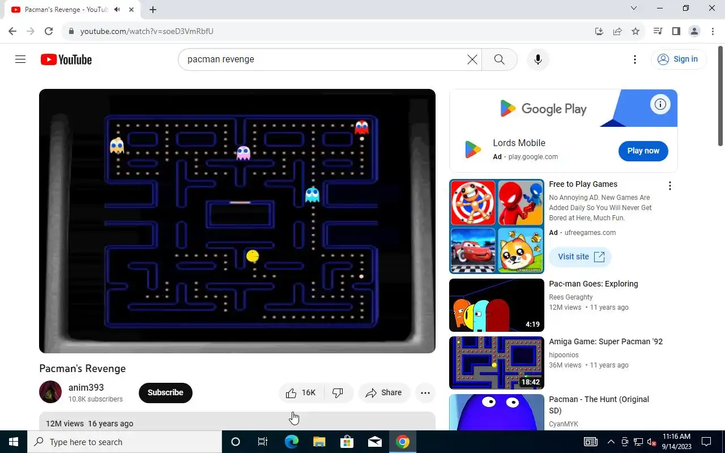Screen dimensions: 725x453
Task: Open File Explorer from taskbar
Action: [x=319, y=442]
